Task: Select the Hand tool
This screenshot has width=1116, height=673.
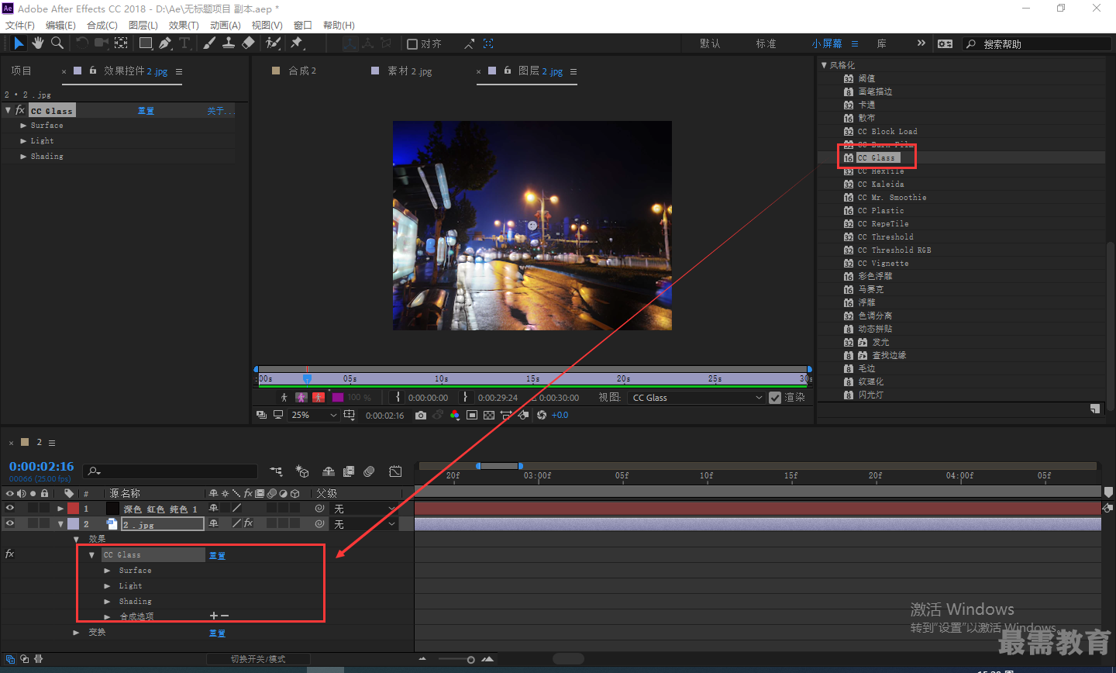Action: (x=38, y=43)
